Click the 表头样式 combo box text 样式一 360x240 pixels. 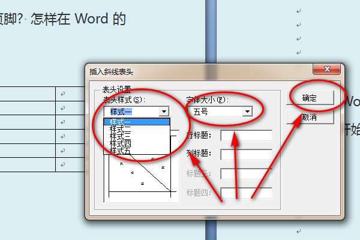[121, 112]
